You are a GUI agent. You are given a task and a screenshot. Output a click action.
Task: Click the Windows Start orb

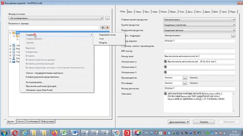coord(4,133)
